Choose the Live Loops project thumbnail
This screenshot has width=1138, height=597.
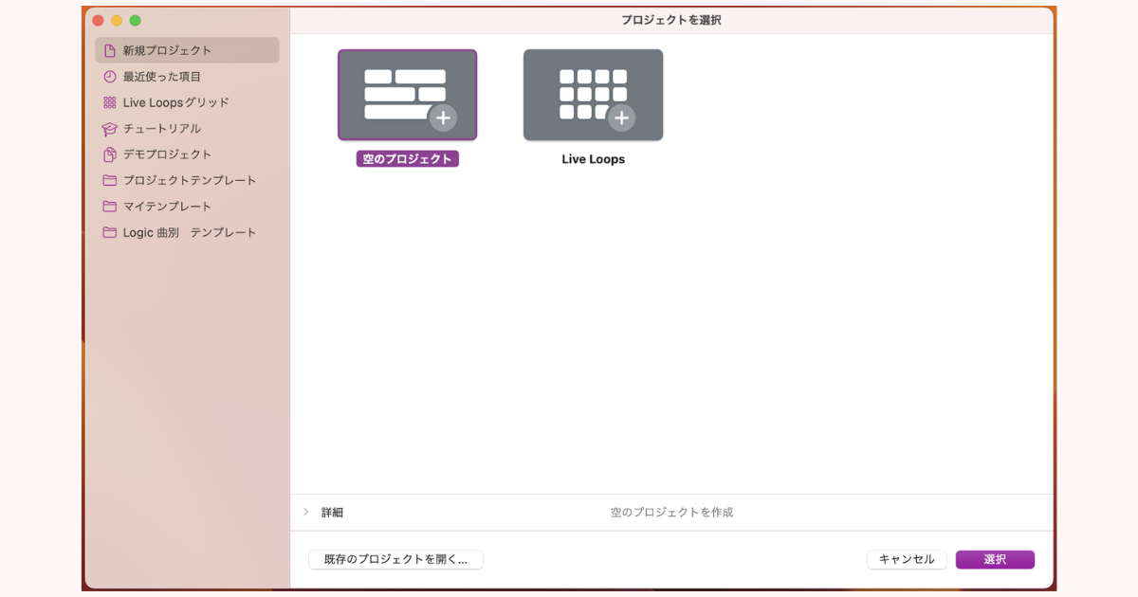coord(593,95)
